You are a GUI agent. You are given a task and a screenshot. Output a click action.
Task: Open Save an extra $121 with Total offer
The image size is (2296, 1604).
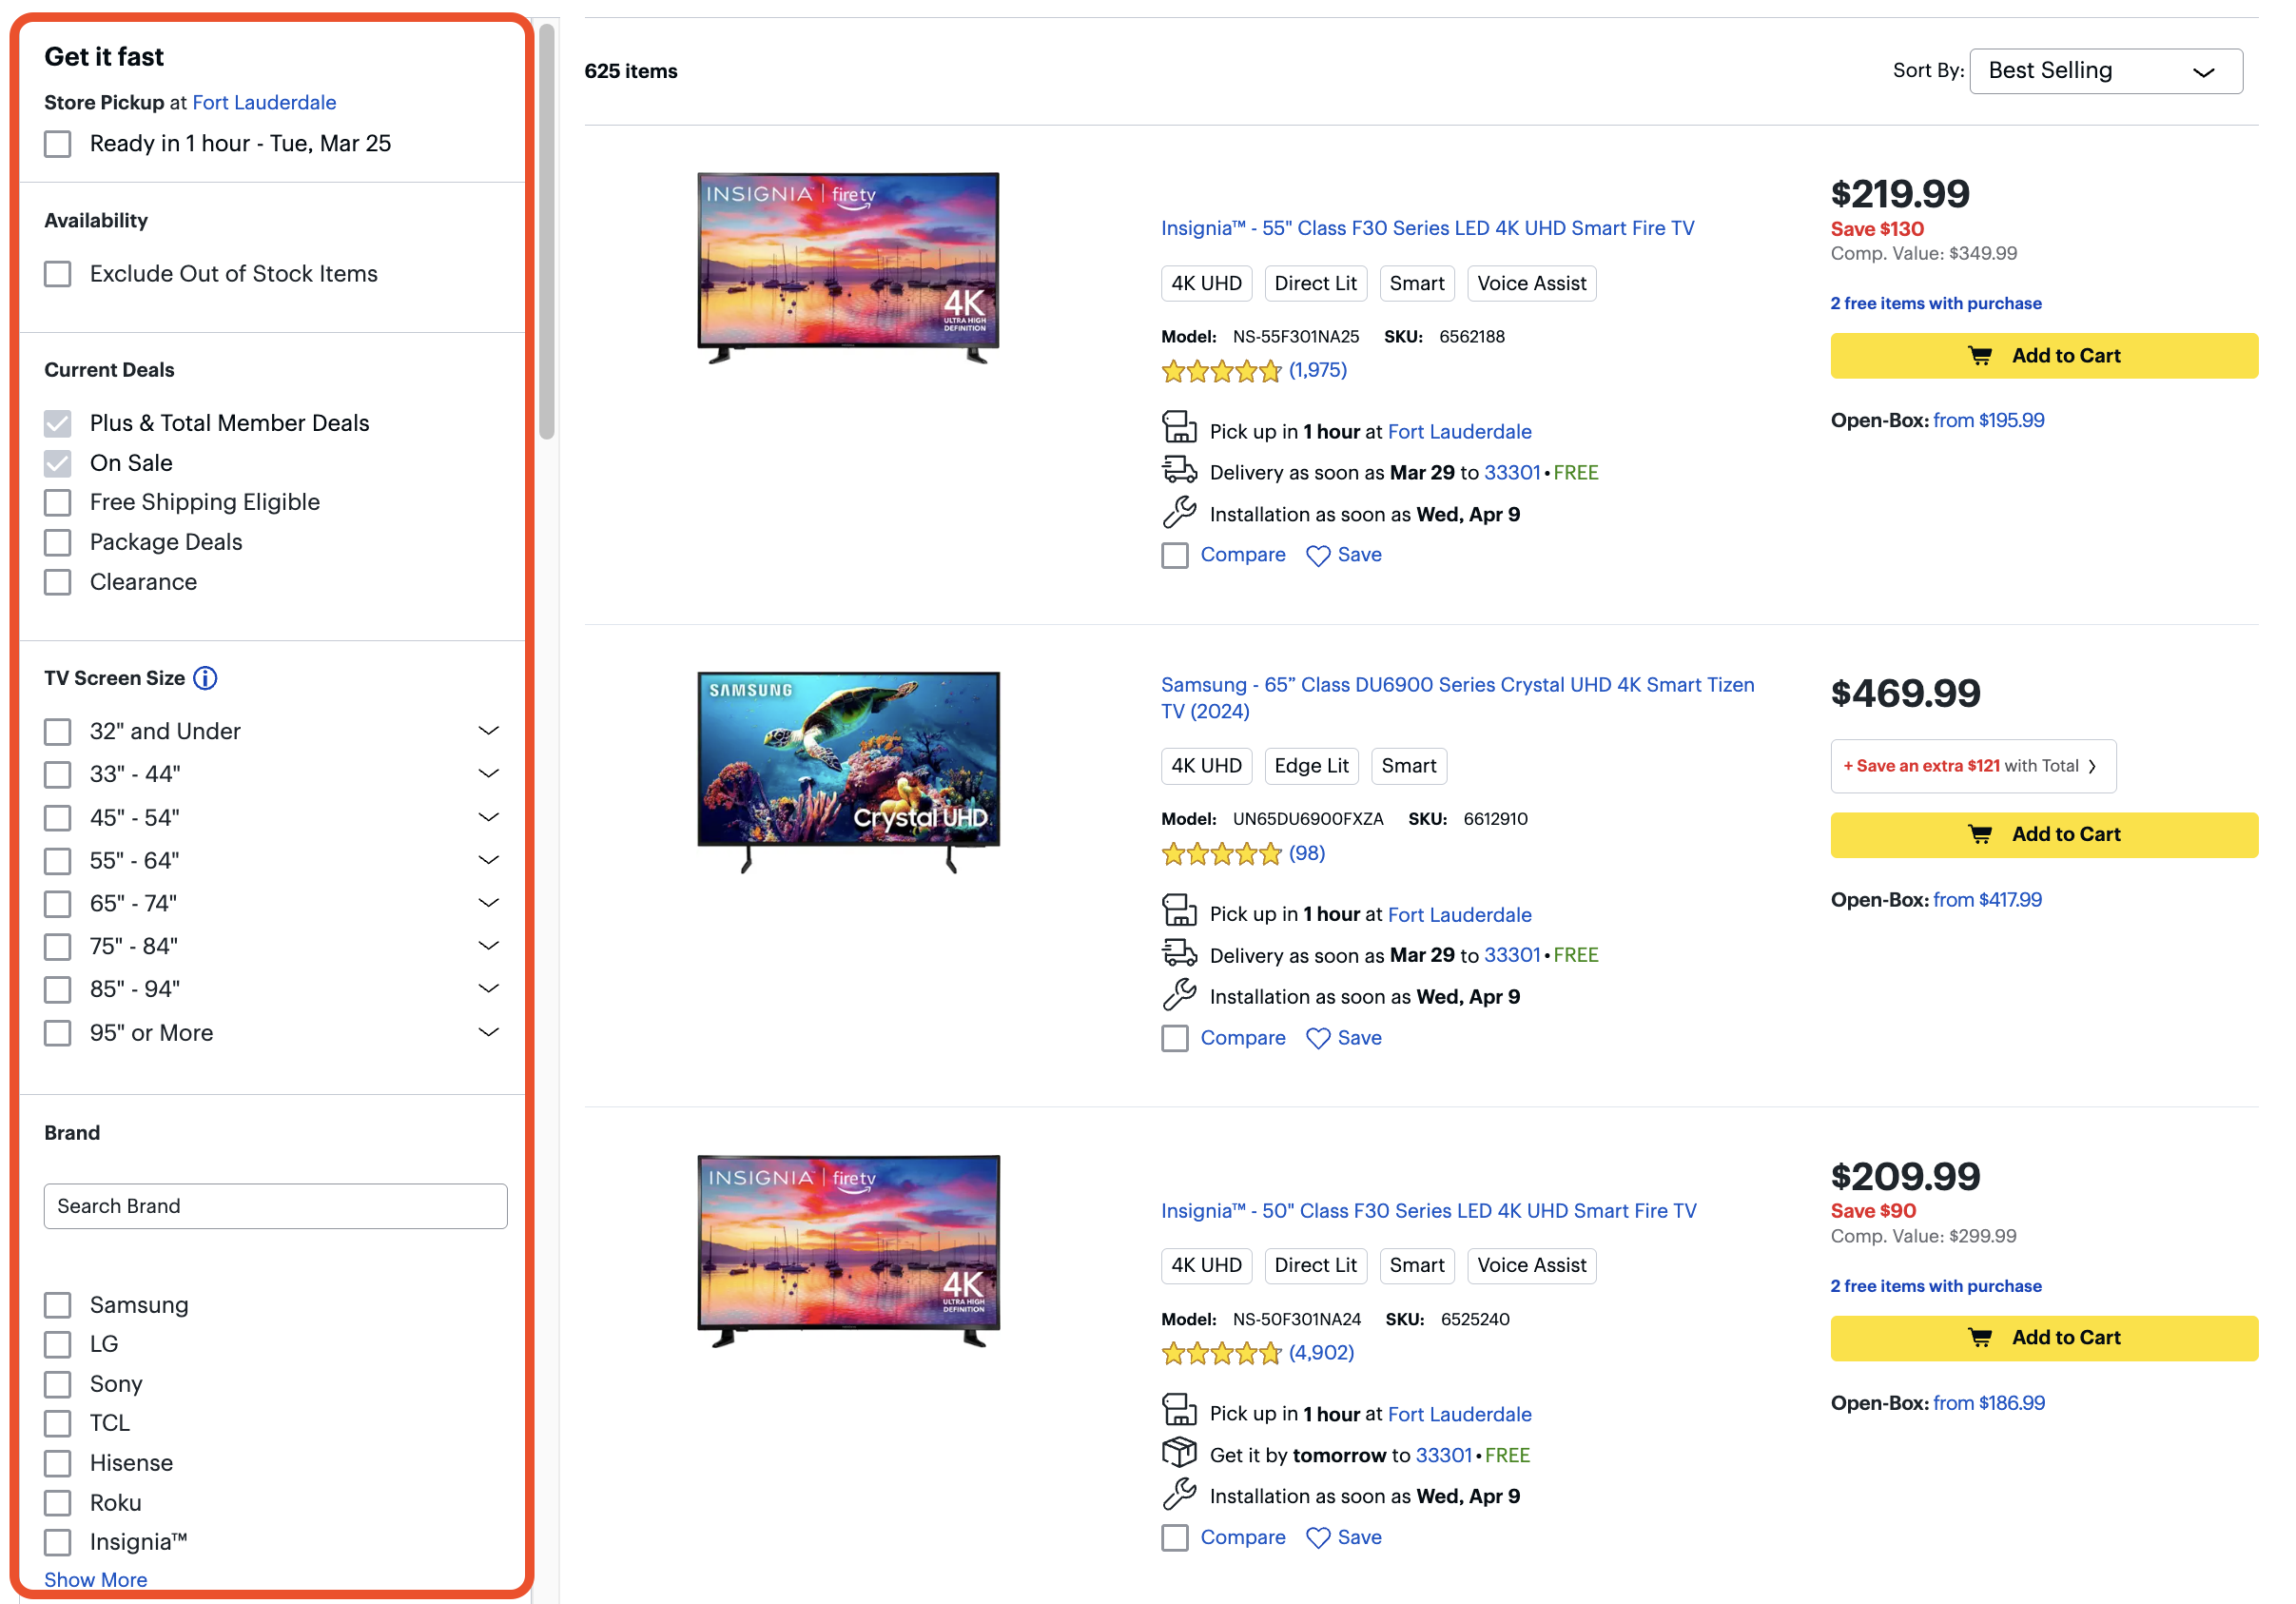pos(1972,766)
